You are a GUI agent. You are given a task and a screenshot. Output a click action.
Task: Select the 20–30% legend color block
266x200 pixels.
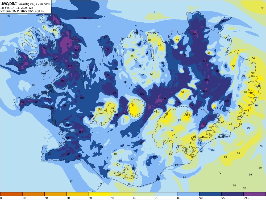coord(56,194)
